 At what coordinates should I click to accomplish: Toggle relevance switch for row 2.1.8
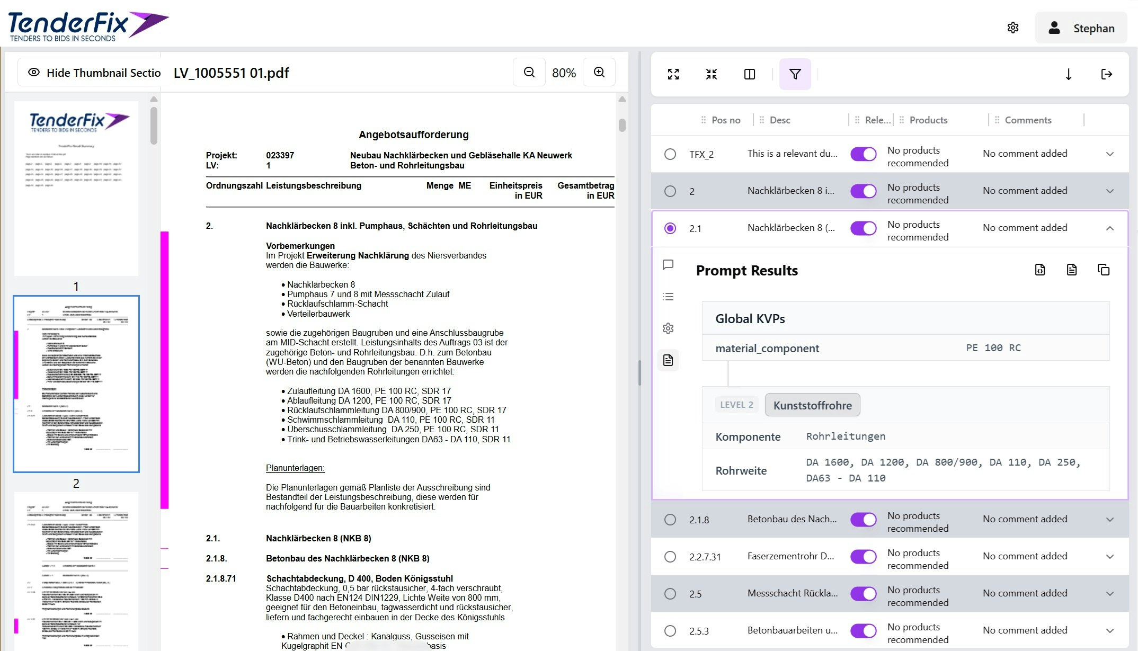point(863,520)
